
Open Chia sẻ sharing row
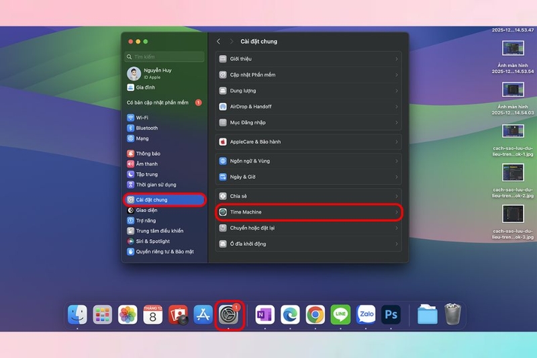point(309,196)
